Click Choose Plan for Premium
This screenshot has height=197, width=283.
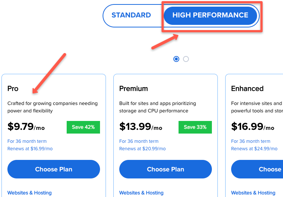(166, 169)
